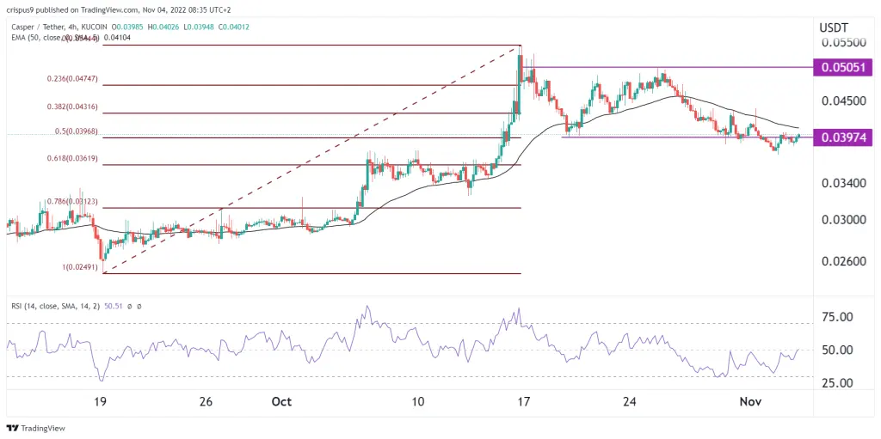Click the 17 date label on time axis
Viewport: 881px width, 439px height.
pyautogui.click(x=524, y=402)
